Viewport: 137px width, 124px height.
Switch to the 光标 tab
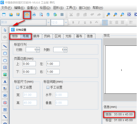tap(68, 36)
